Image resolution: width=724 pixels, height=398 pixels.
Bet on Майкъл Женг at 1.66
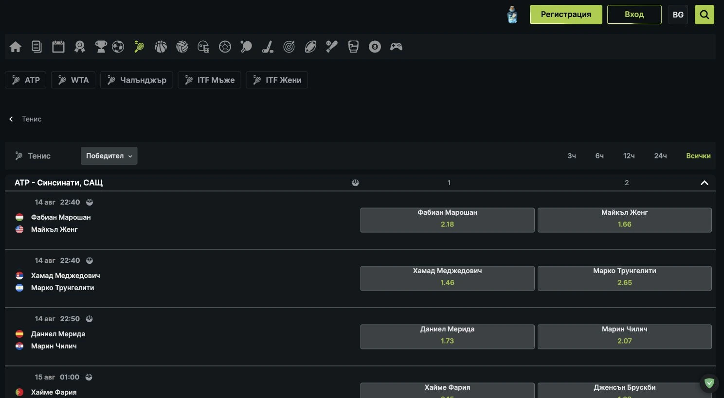625,220
